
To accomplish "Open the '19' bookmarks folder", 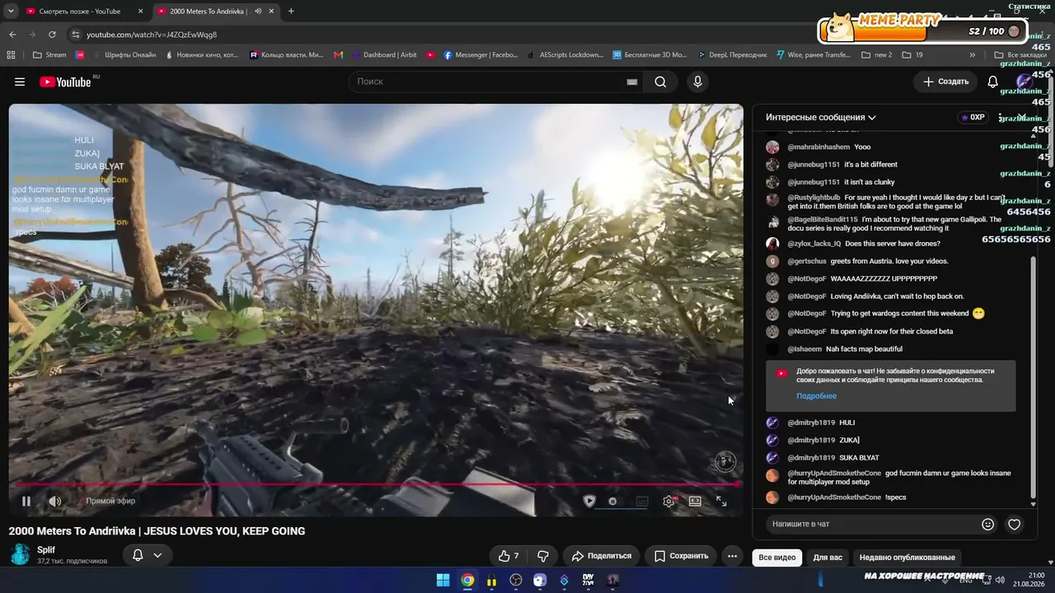I will (912, 55).
